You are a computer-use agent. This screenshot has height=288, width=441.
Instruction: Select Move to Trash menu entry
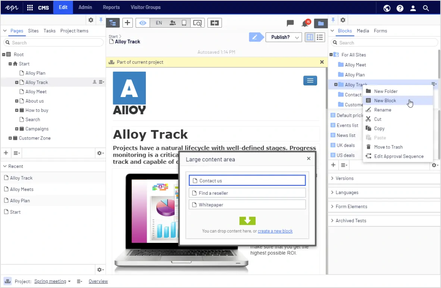pos(398,147)
